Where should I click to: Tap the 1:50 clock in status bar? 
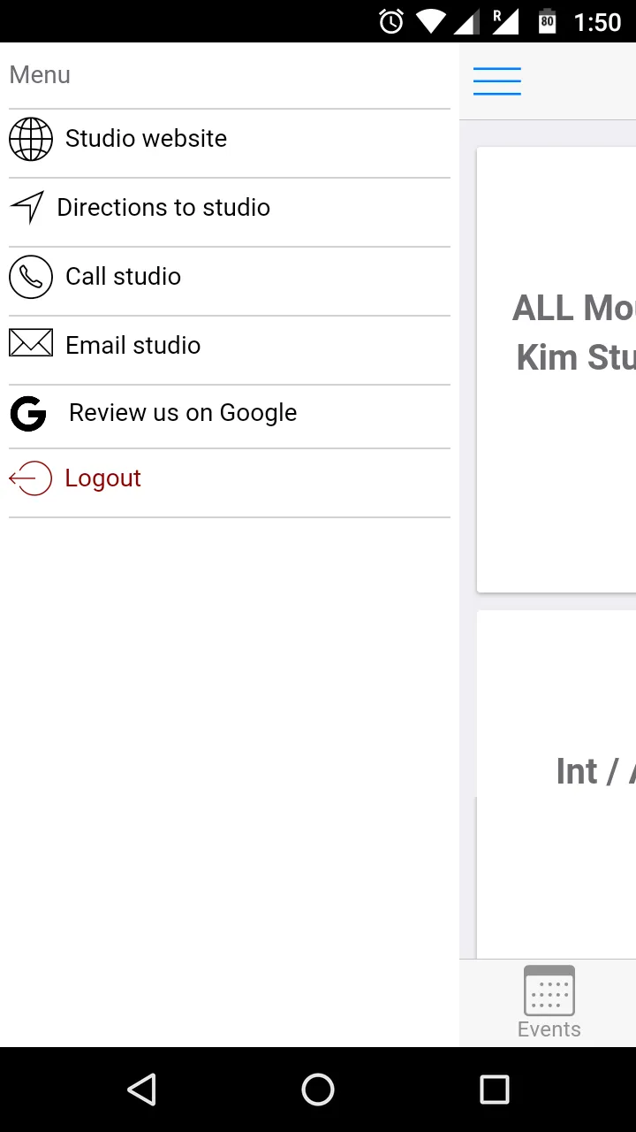[x=598, y=22]
